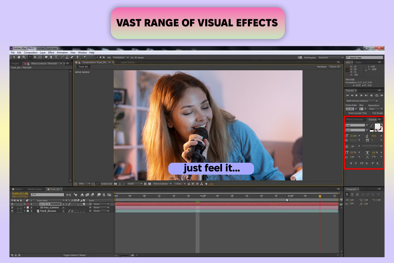Open the (Half) resolution dropdown
Image resolution: width=394 pixels, height=263 pixels.
point(135,184)
